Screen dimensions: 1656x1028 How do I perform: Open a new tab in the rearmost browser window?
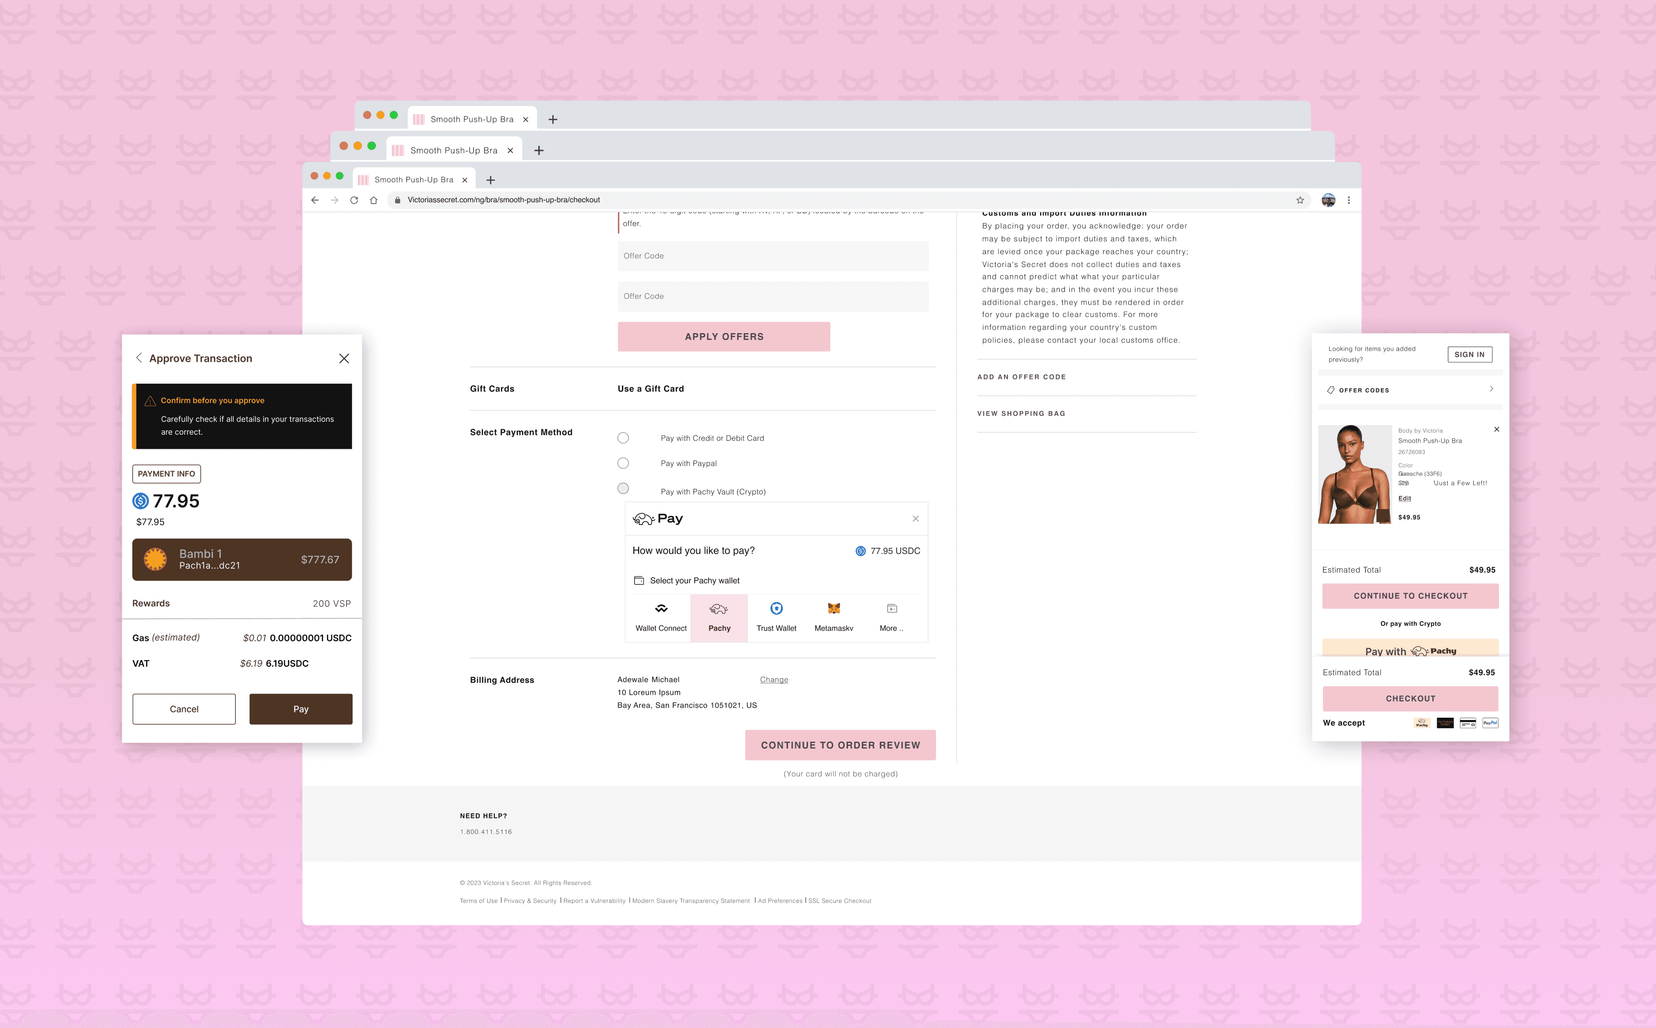coord(553,119)
